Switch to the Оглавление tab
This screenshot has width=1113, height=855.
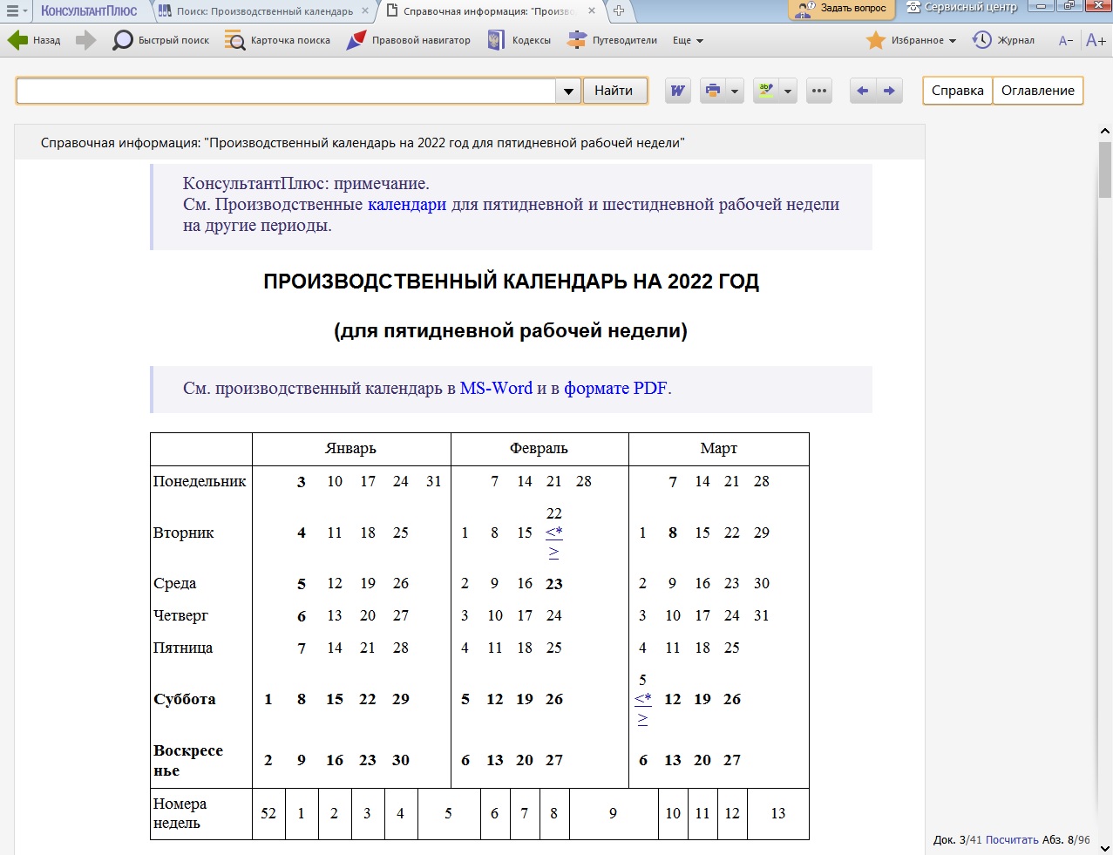pyautogui.click(x=1037, y=91)
